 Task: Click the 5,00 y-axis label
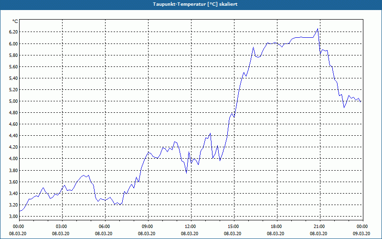(x=14, y=101)
